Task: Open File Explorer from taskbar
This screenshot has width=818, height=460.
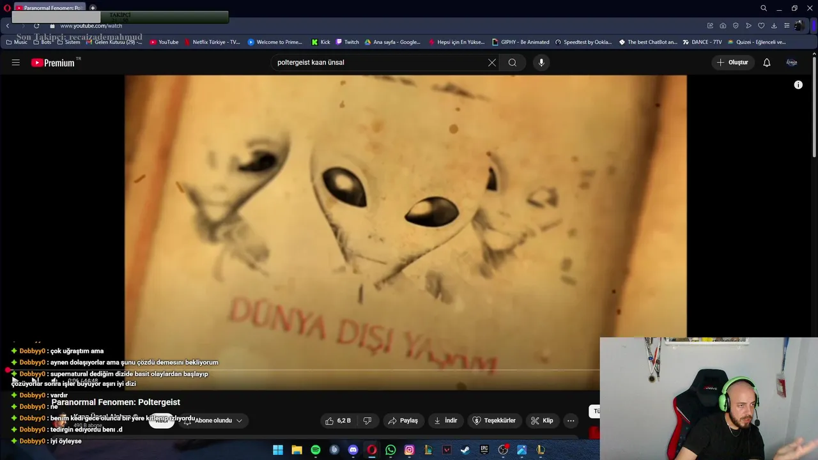Action: [x=297, y=450]
